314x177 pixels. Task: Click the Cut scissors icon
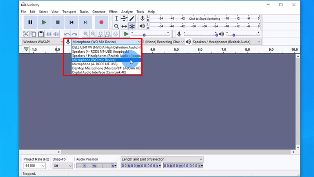click(x=26, y=34)
